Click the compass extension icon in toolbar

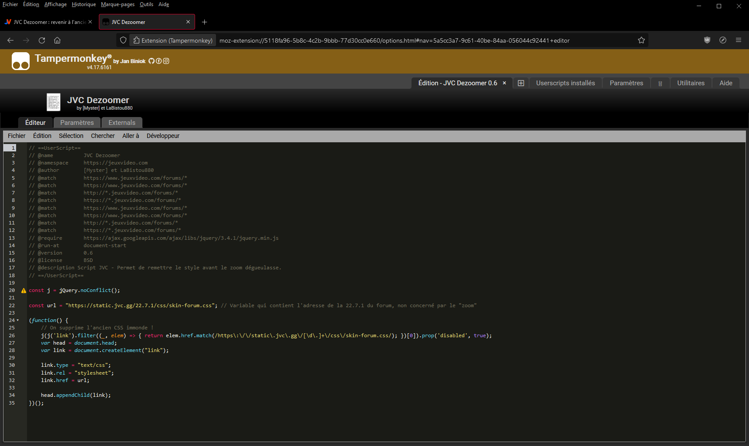[x=723, y=40]
